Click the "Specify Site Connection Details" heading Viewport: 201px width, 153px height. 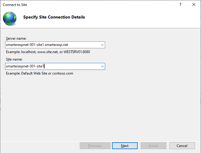[x=54, y=17]
